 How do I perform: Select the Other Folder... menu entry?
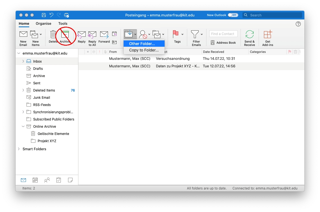point(142,44)
